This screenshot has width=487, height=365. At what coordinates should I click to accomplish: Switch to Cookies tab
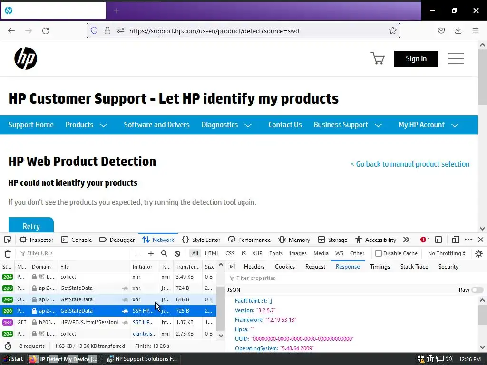[x=285, y=267]
